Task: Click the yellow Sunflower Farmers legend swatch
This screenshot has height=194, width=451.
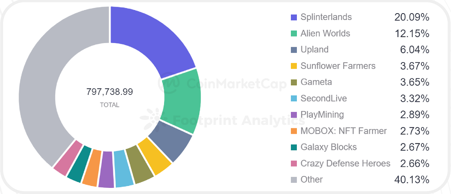Action: pos(294,66)
